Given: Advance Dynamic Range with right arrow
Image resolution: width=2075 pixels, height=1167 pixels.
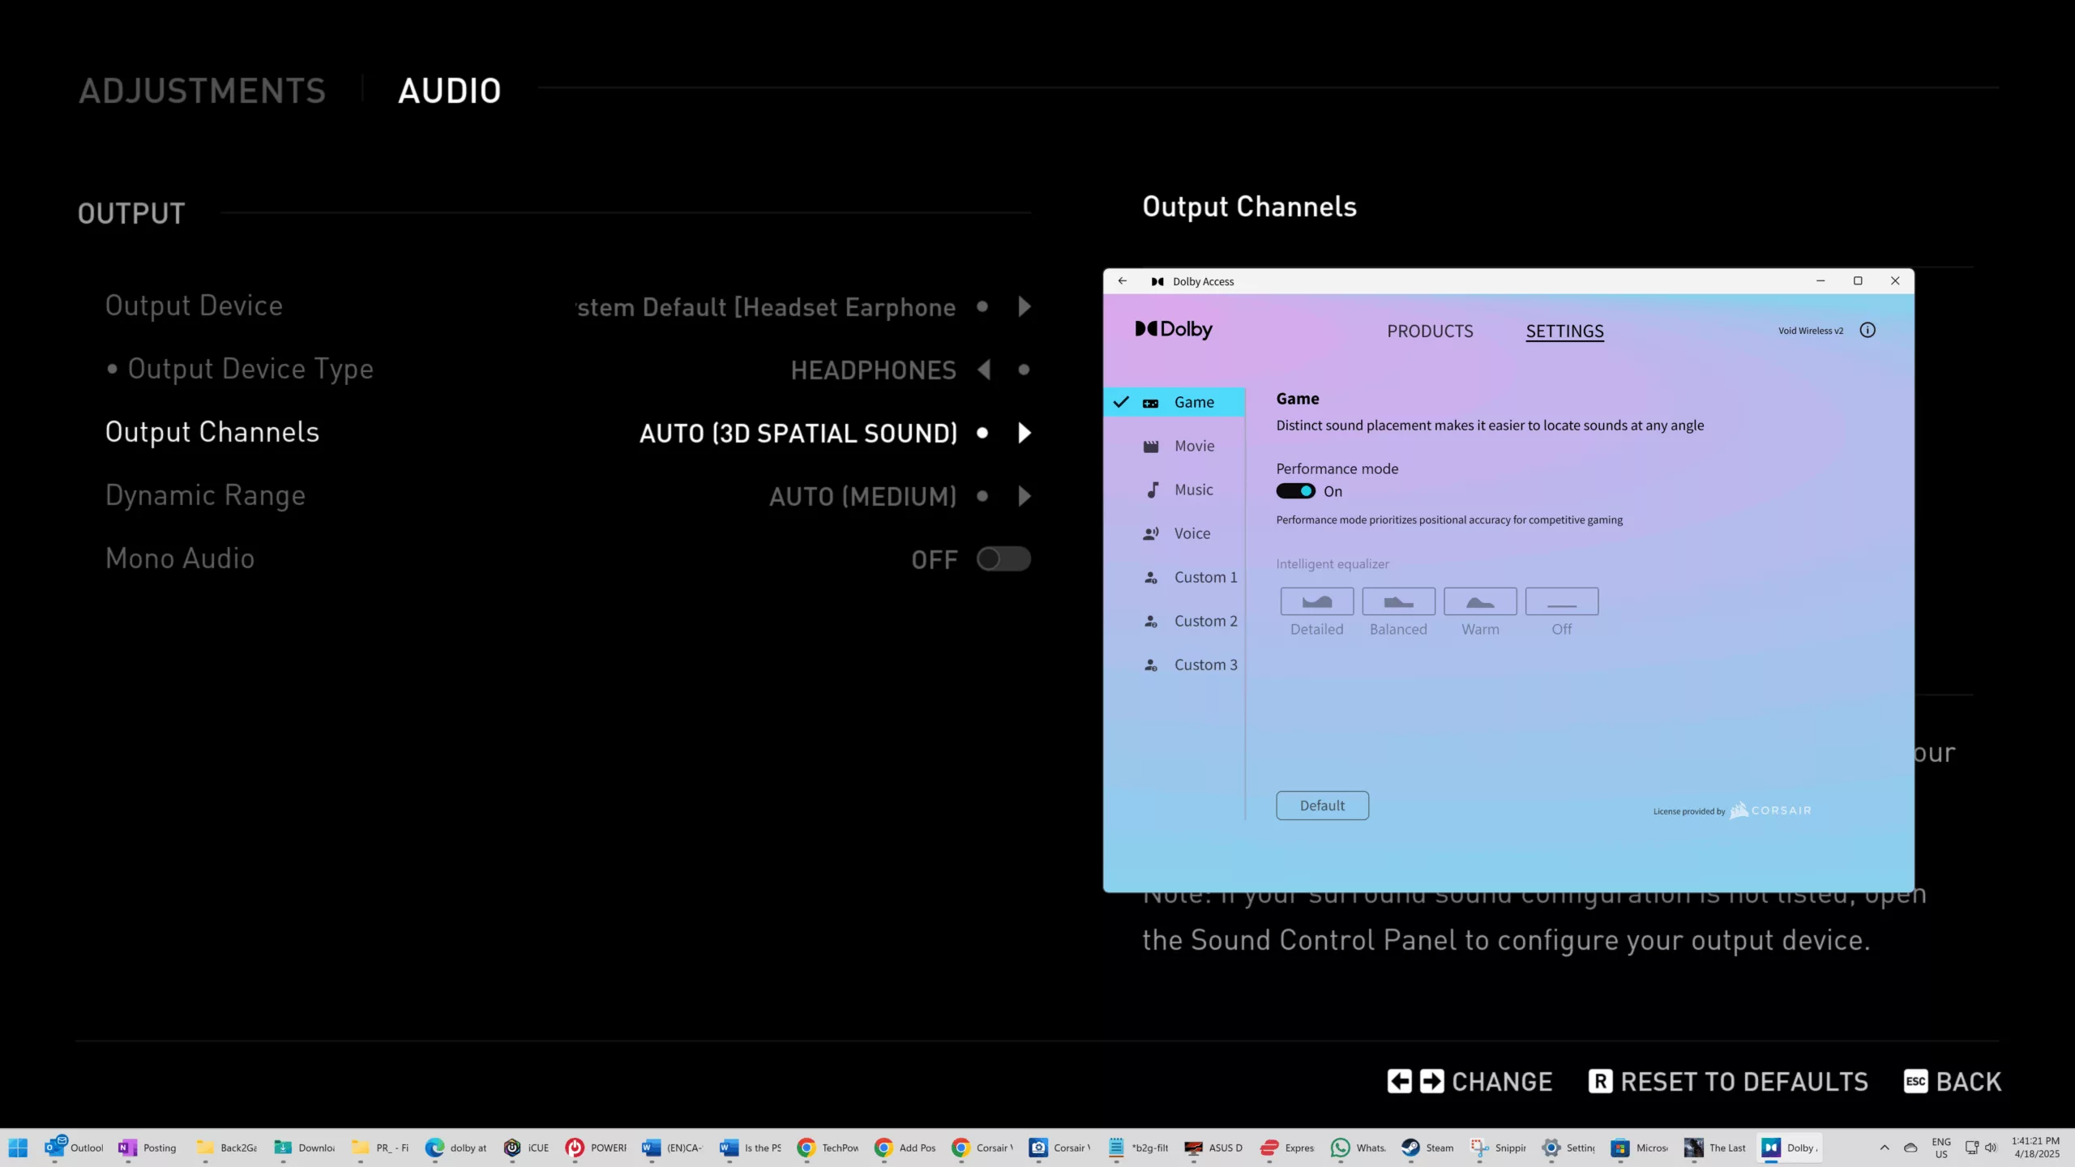Looking at the screenshot, I should [x=1025, y=496].
